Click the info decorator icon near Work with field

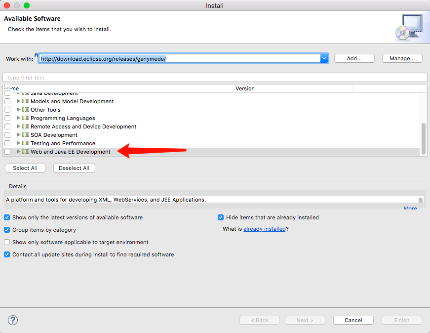(36, 55)
